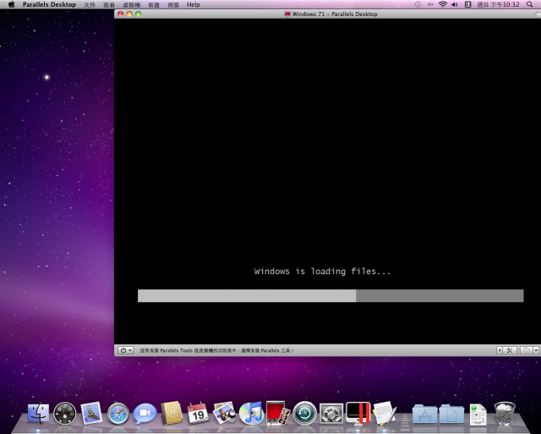Screen dimensions: 541x434
Task: Open the Trash in the Dock
Action: [505, 413]
